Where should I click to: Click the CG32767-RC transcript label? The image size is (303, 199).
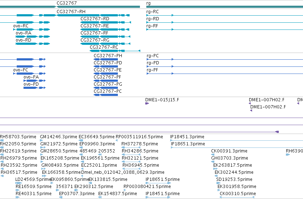[x=104, y=47]
